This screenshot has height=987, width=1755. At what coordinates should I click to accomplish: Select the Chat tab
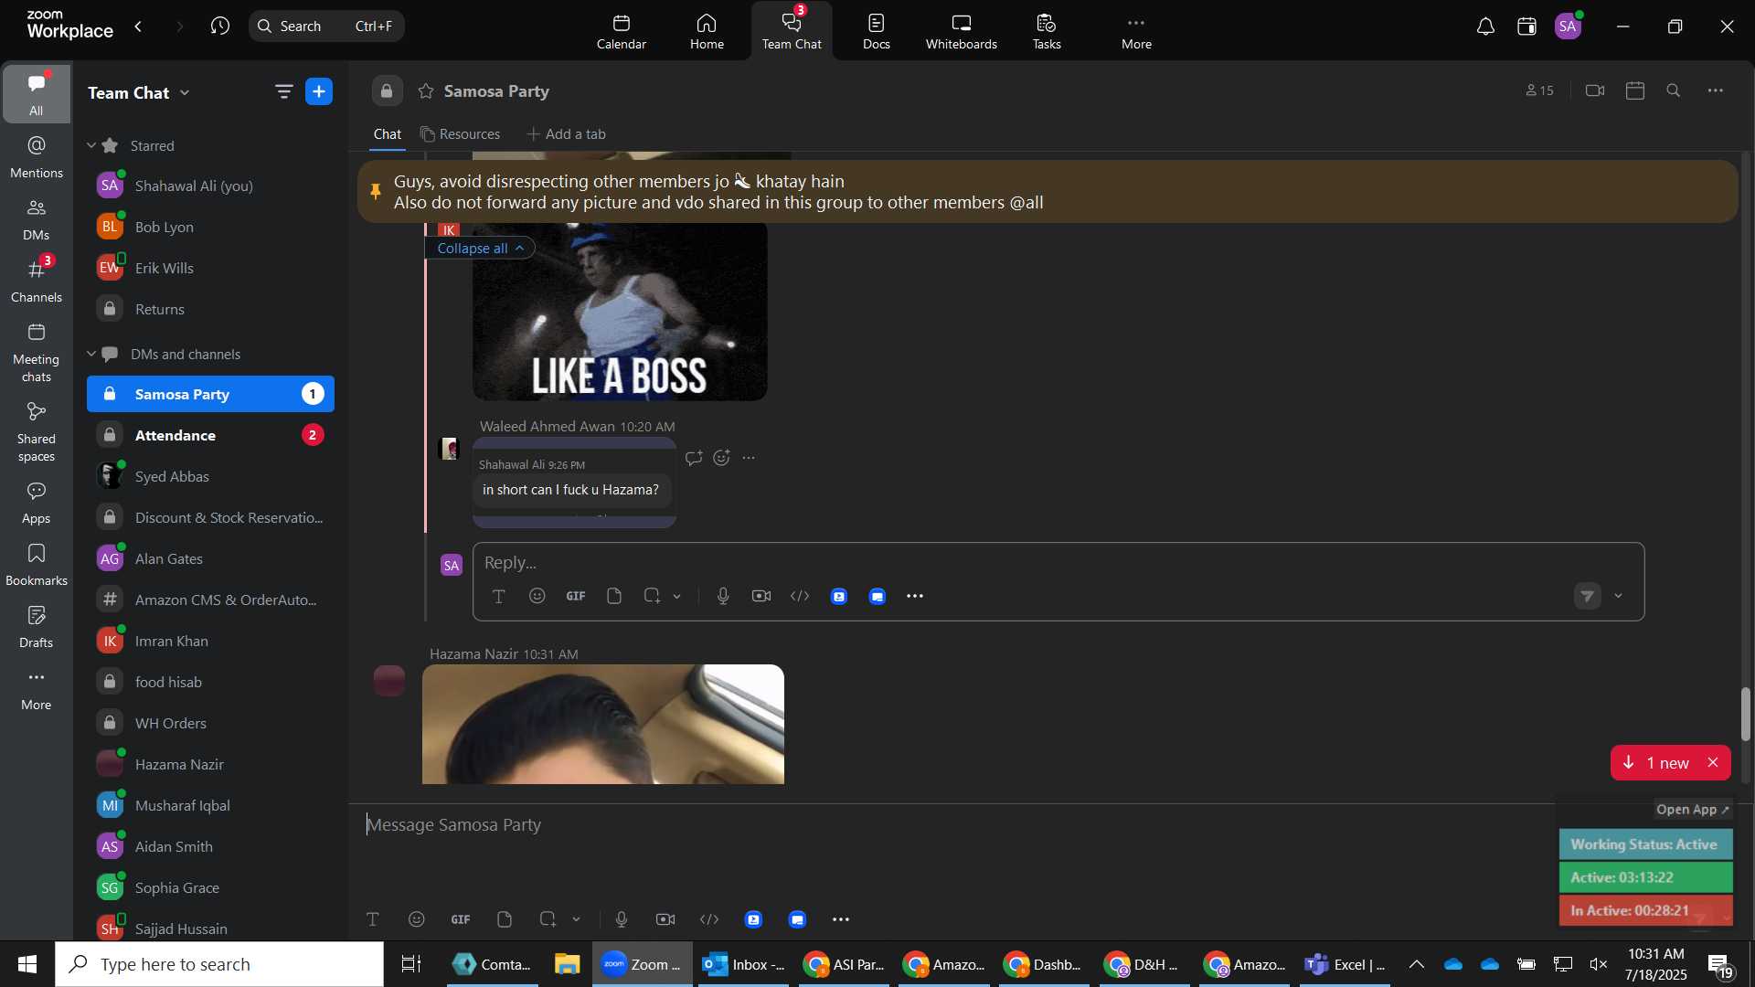click(388, 134)
